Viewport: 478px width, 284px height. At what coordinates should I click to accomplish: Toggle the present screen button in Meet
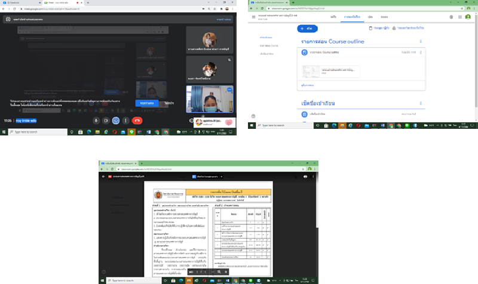tap(117, 120)
